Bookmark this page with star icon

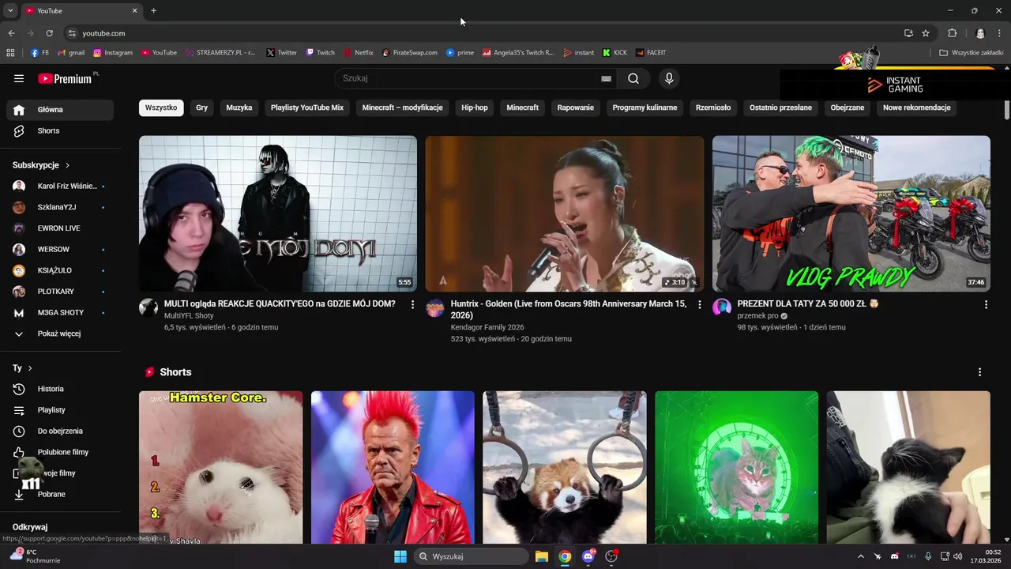[926, 33]
